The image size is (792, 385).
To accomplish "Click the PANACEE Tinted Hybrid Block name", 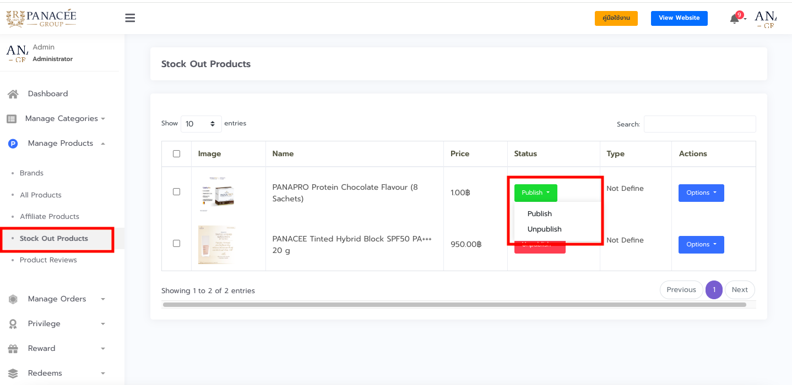I will 352,245.
